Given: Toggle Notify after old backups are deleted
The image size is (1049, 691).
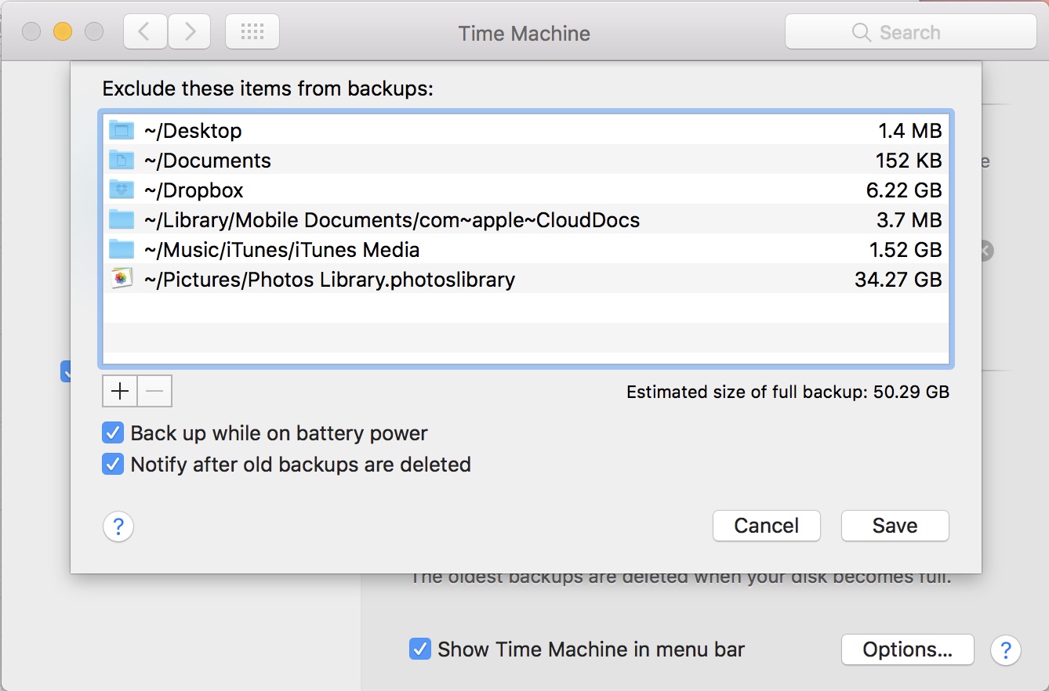Looking at the screenshot, I should 113,465.
